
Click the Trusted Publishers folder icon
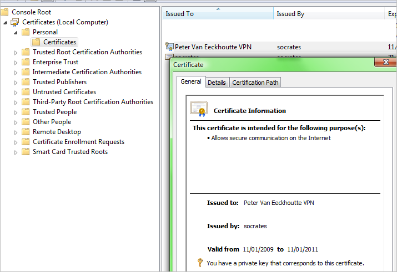tap(26, 82)
